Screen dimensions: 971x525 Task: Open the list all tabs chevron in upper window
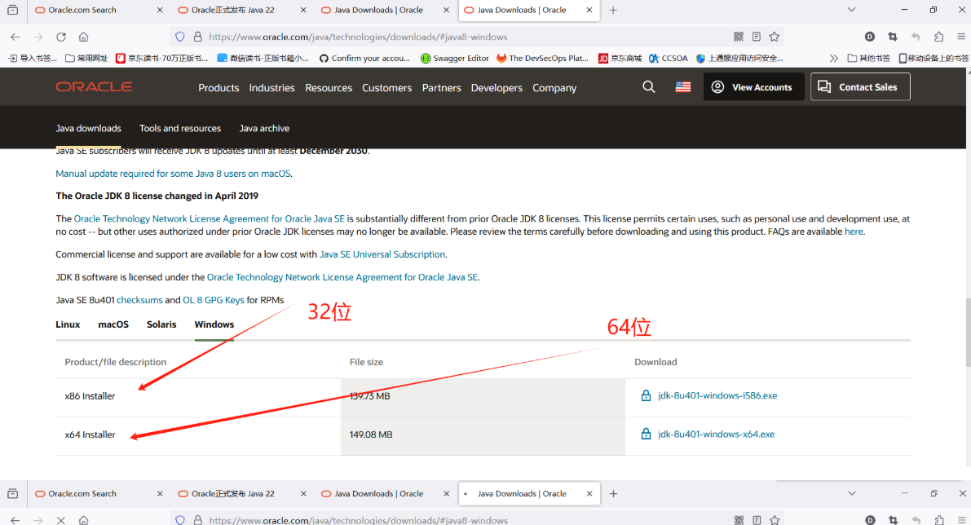(851, 10)
